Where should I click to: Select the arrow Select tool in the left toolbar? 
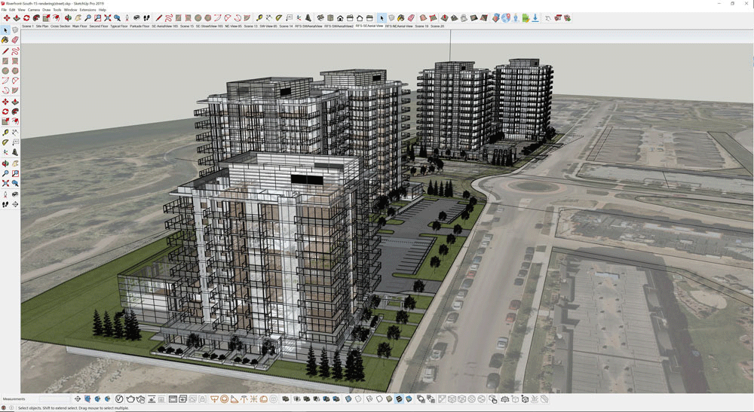pos(5,30)
